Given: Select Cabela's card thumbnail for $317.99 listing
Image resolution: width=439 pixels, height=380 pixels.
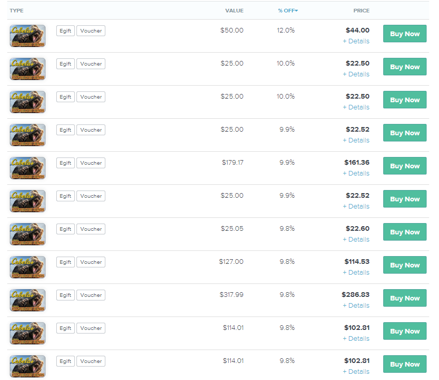Looking at the screenshot, I should click(x=27, y=300).
